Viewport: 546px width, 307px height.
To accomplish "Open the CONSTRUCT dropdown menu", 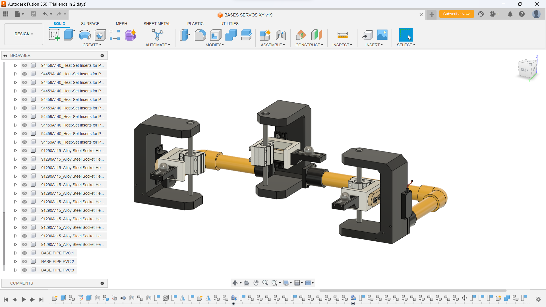I will coord(309,45).
